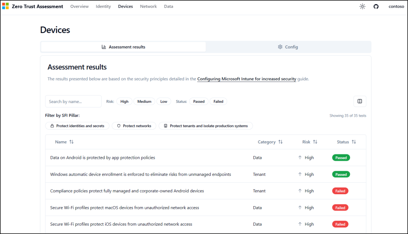
Task: Click the shield icon on Protect networks
Action: coord(119,126)
